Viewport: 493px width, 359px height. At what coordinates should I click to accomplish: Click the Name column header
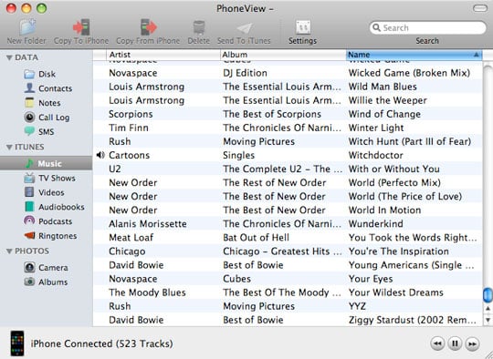click(x=414, y=55)
